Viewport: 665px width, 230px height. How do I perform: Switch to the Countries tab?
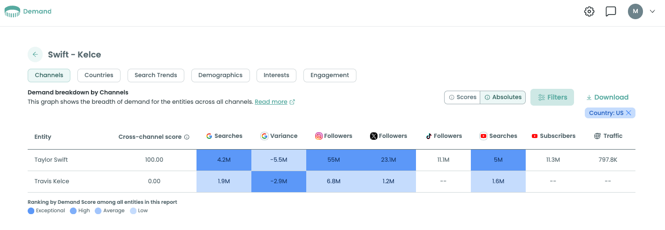click(x=98, y=75)
